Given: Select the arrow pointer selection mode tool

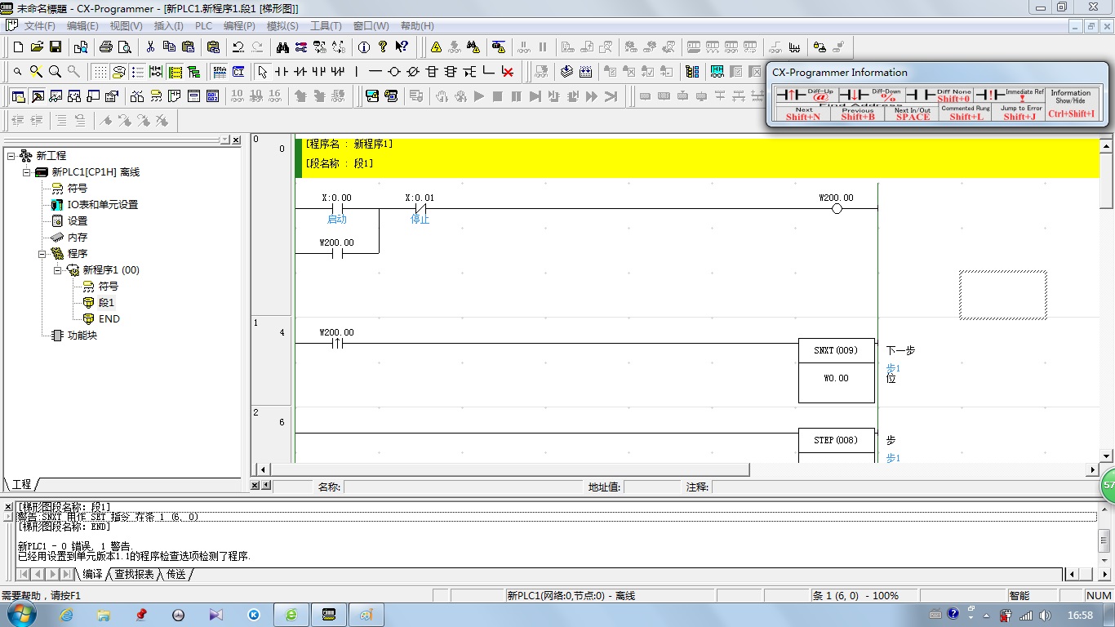Looking at the screenshot, I should (262, 72).
